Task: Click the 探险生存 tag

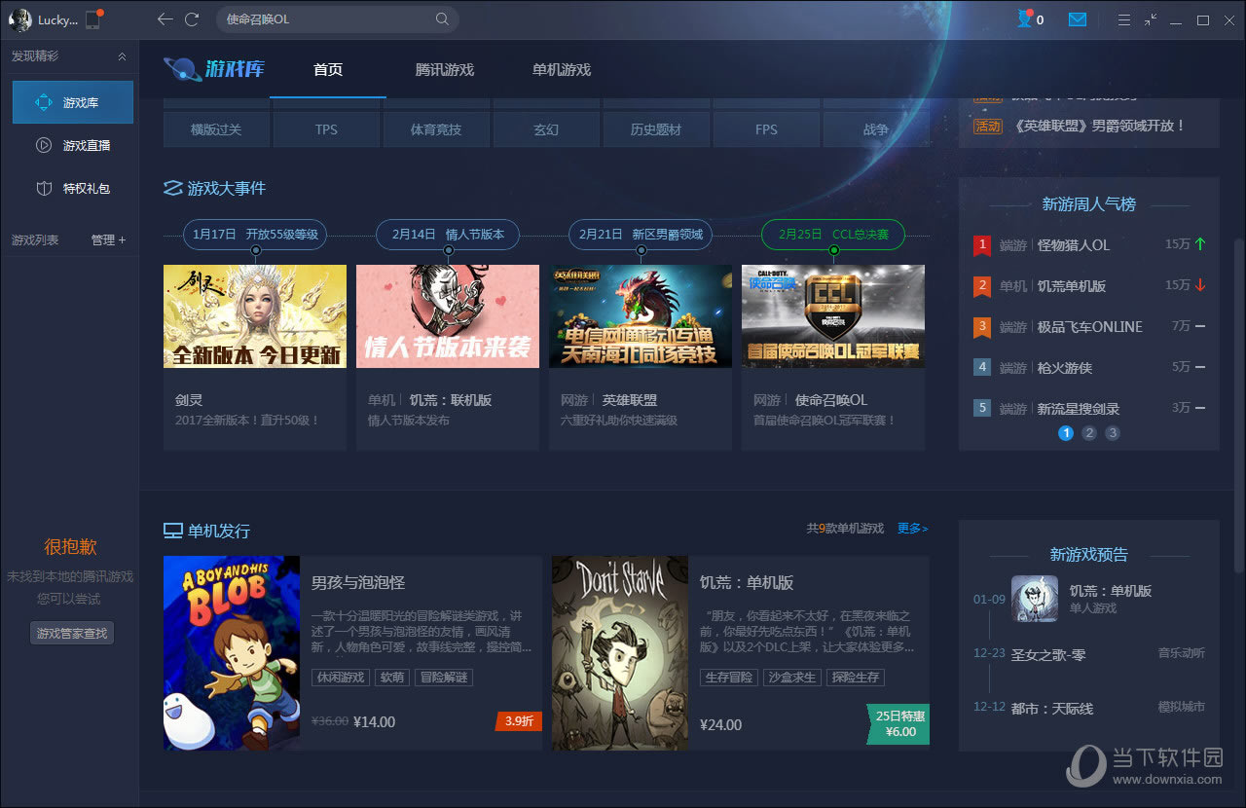Action: (857, 678)
